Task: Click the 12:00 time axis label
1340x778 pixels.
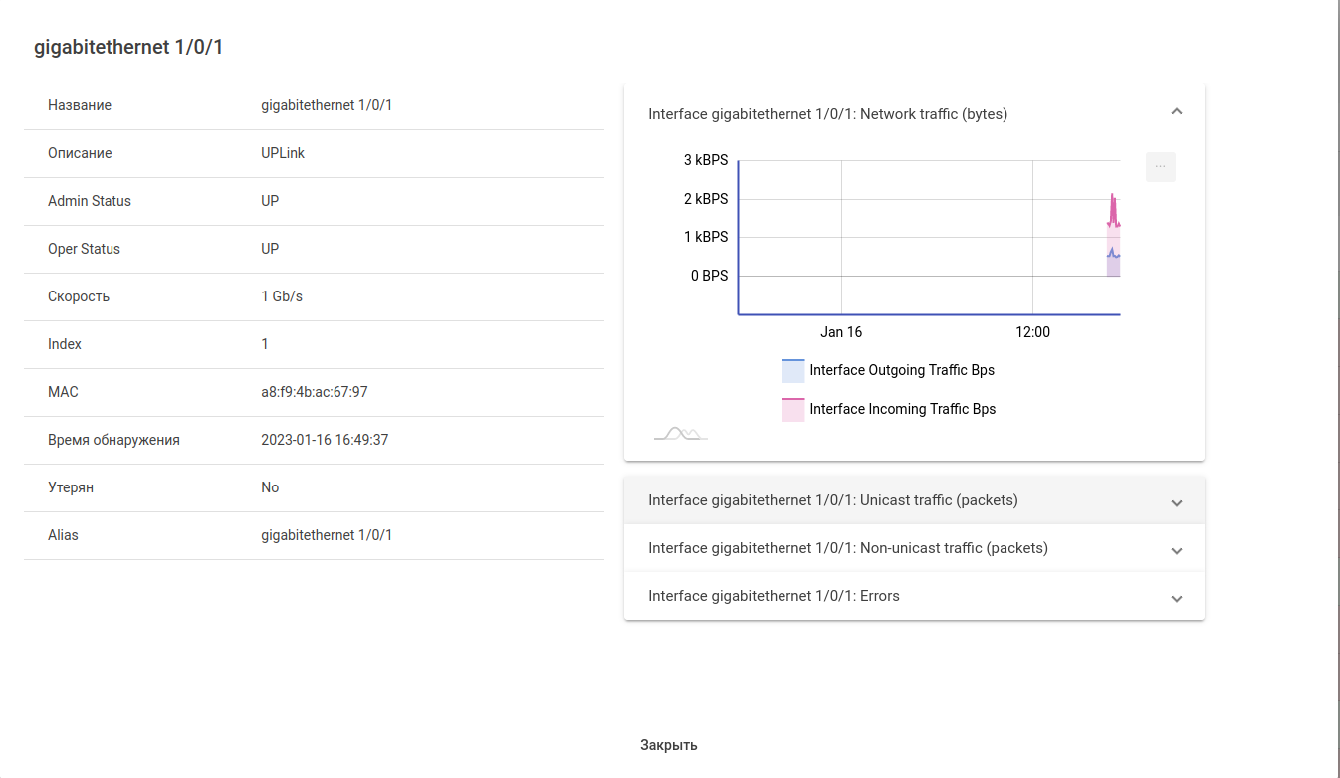Action: [1032, 332]
